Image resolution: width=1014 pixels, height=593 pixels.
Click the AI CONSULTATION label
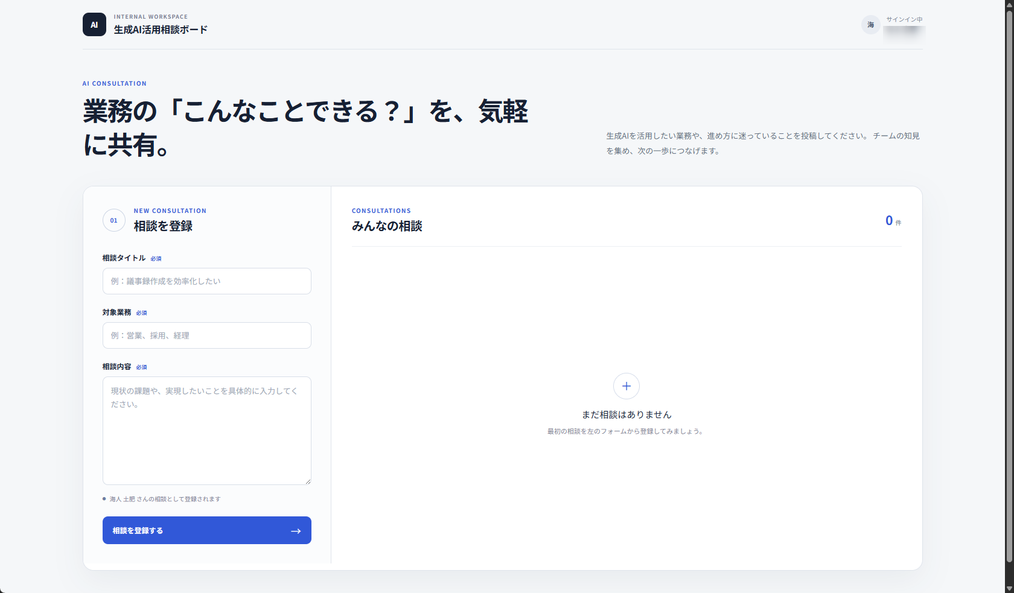click(115, 84)
